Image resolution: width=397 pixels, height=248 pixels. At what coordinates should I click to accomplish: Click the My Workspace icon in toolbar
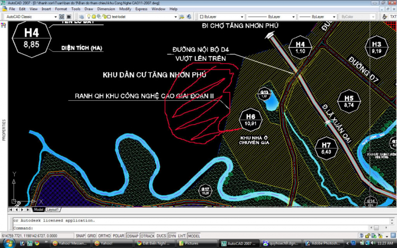pyautogui.click(x=69, y=17)
